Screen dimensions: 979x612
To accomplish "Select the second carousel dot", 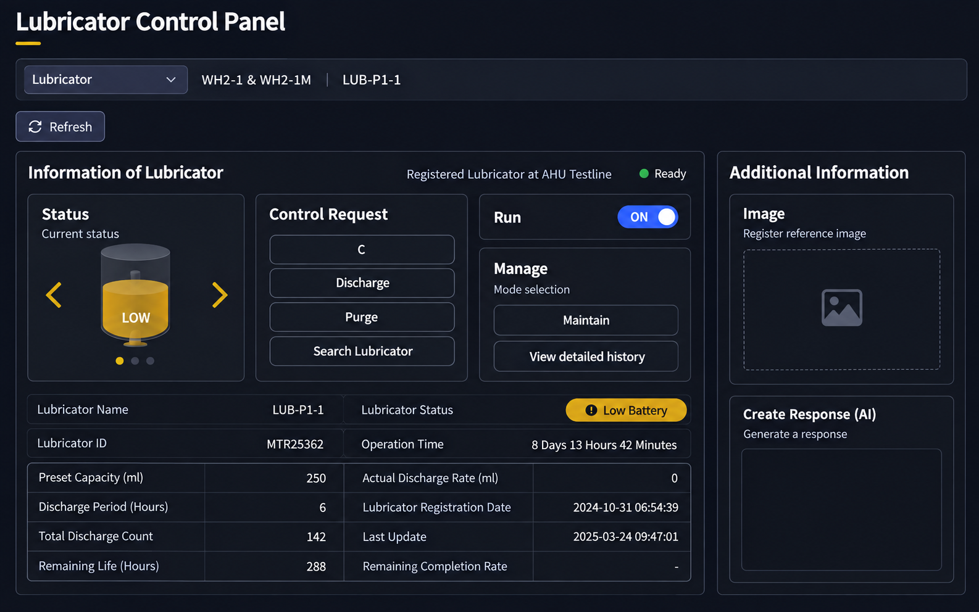I will coord(135,361).
